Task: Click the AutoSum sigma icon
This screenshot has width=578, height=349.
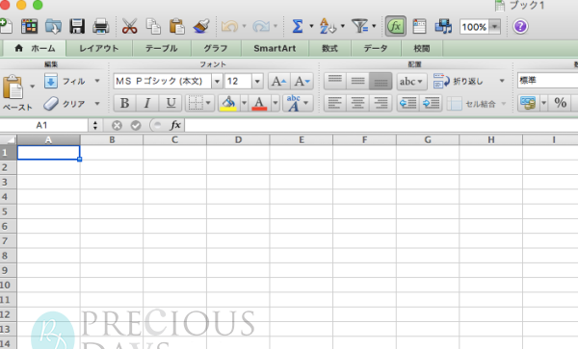Action: [x=297, y=27]
